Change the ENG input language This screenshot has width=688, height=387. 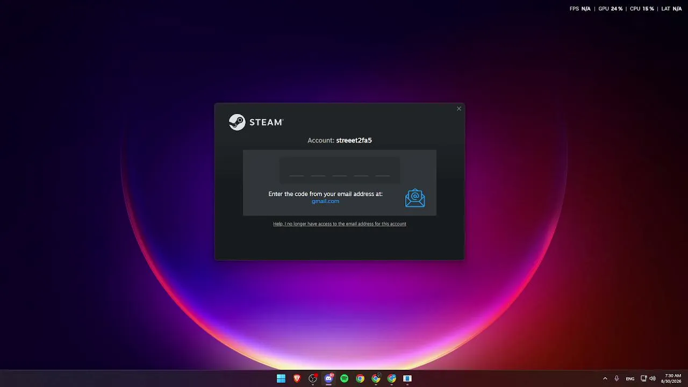630,379
